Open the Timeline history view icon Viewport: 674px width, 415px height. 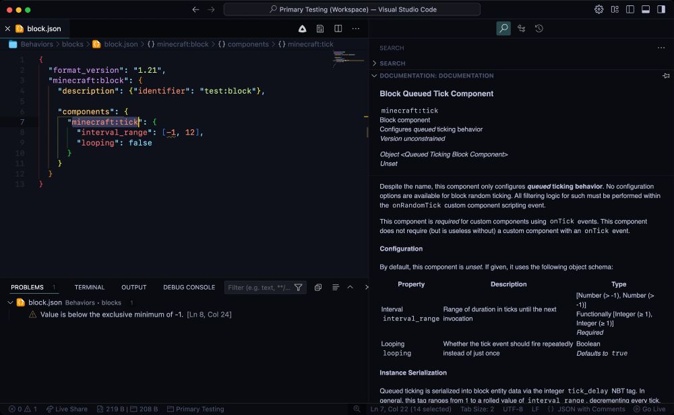point(539,28)
